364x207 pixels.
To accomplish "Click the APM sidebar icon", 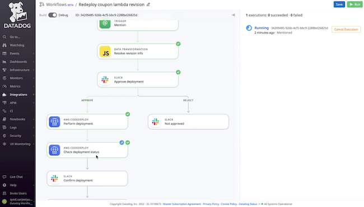I will pyautogui.click(x=4, y=103).
